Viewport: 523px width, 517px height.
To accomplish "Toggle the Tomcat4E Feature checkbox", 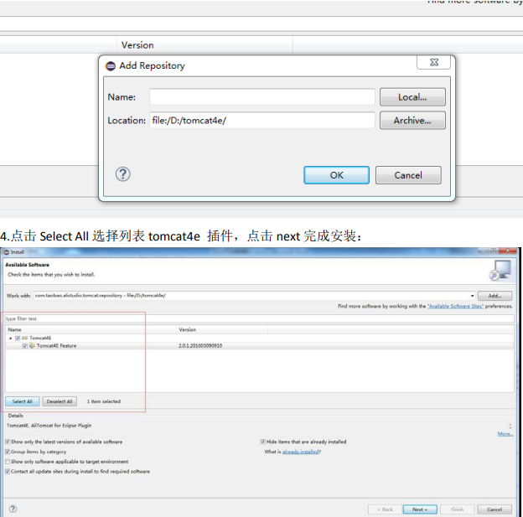I will click(x=24, y=346).
